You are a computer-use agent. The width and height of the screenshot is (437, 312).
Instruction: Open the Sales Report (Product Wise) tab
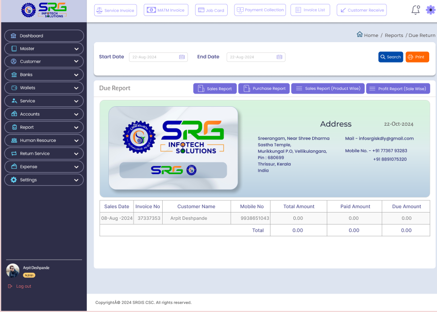point(328,89)
